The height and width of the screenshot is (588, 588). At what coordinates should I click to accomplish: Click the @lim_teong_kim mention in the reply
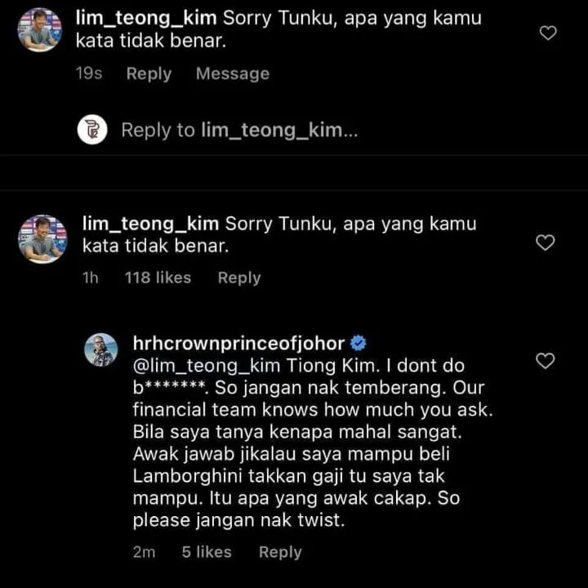[x=193, y=366]
